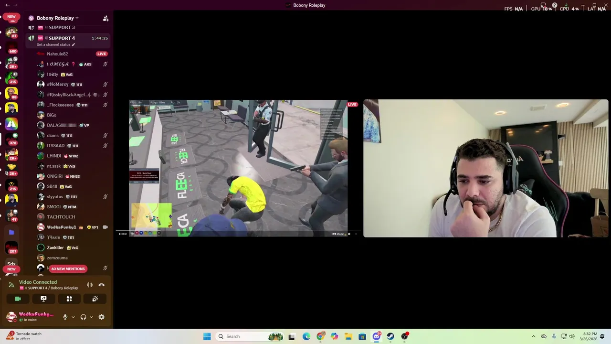Image resolution: width=611 pixels, height=344 pixels.
Task: Open user settings gear
Action: [x=101, y=317]
